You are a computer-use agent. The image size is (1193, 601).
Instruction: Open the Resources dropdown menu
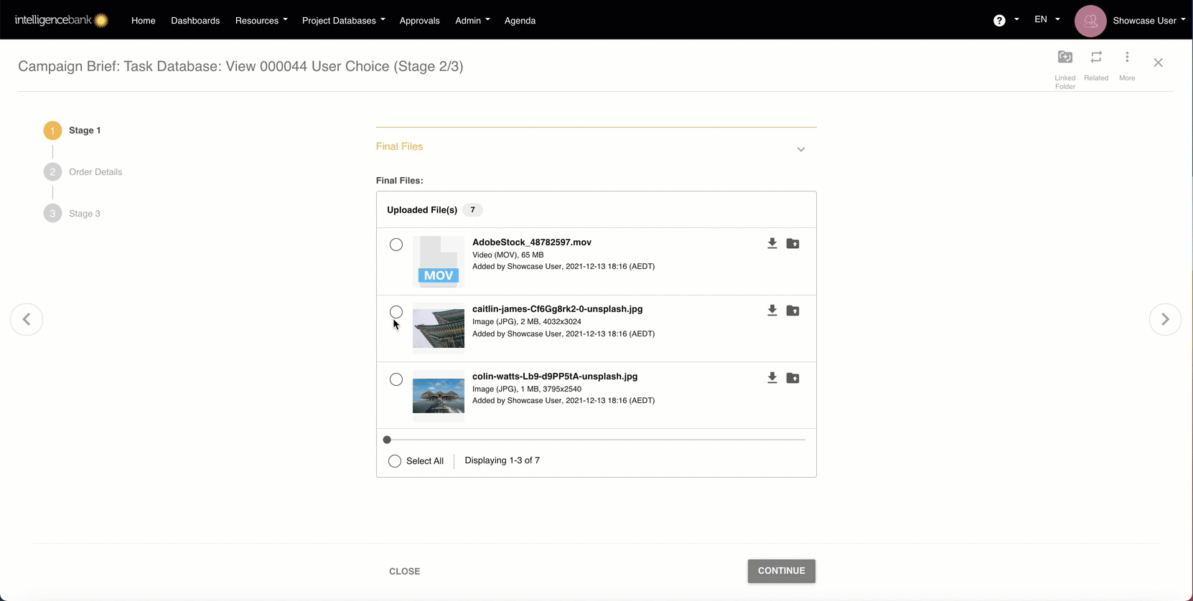pyautogui.click(x=261, y=21)
